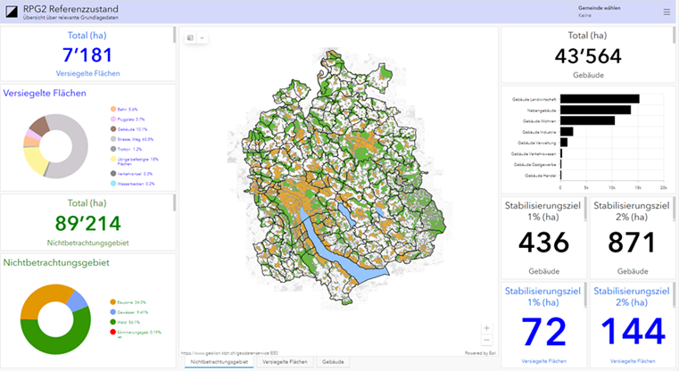Click the blue Gewässer donut segment

78,301
